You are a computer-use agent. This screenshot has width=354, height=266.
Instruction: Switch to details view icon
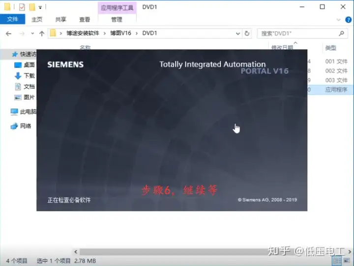(x=337, y=261)
